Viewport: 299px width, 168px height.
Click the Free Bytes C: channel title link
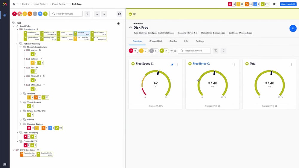[x=201, y=64]
